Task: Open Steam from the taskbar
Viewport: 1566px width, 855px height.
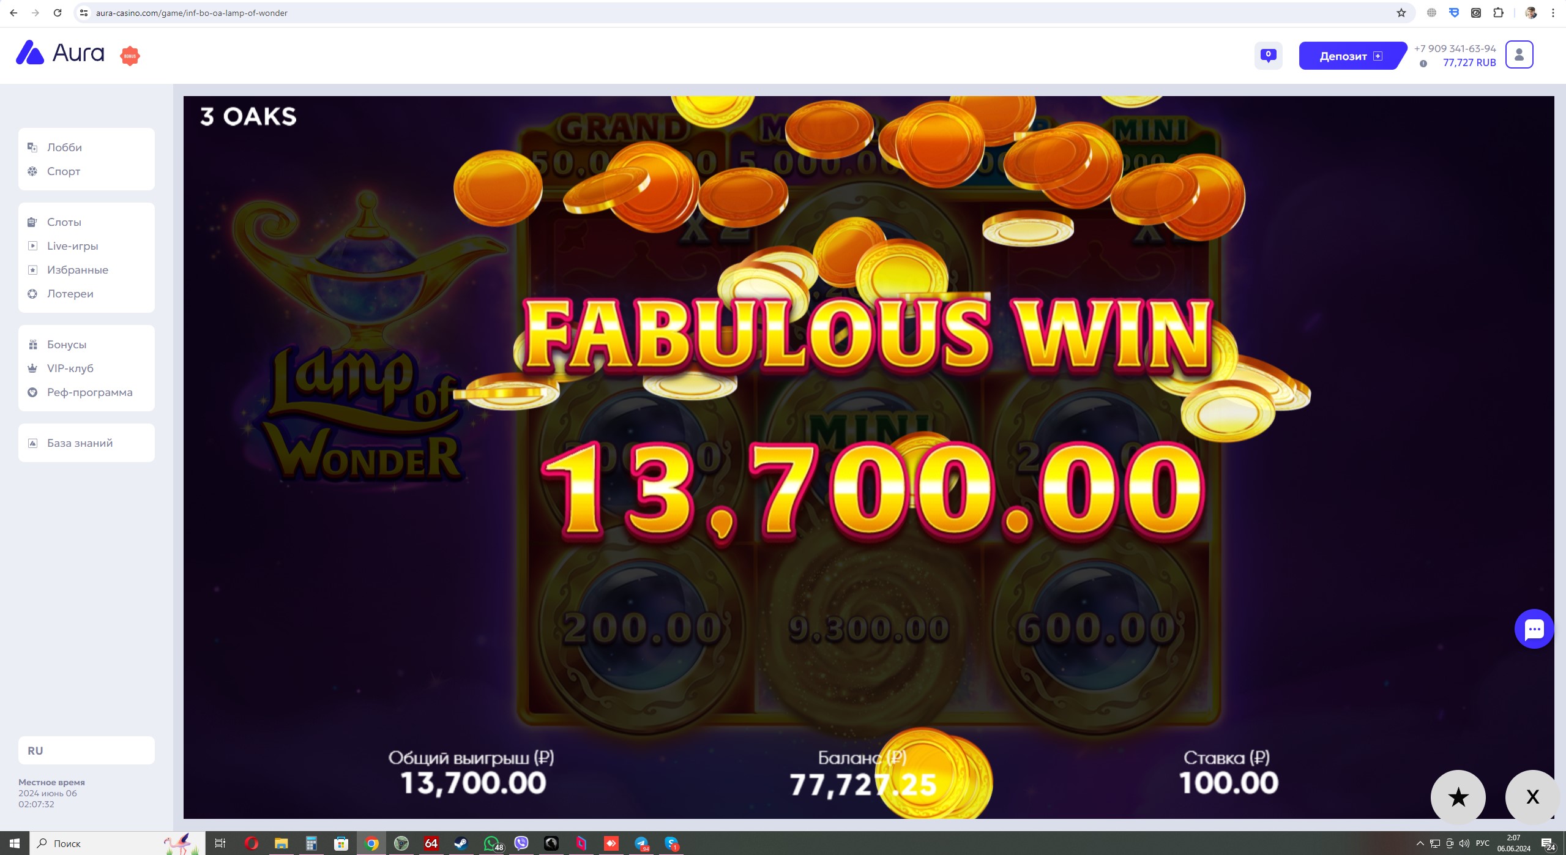Action: (x=461, y=843)
